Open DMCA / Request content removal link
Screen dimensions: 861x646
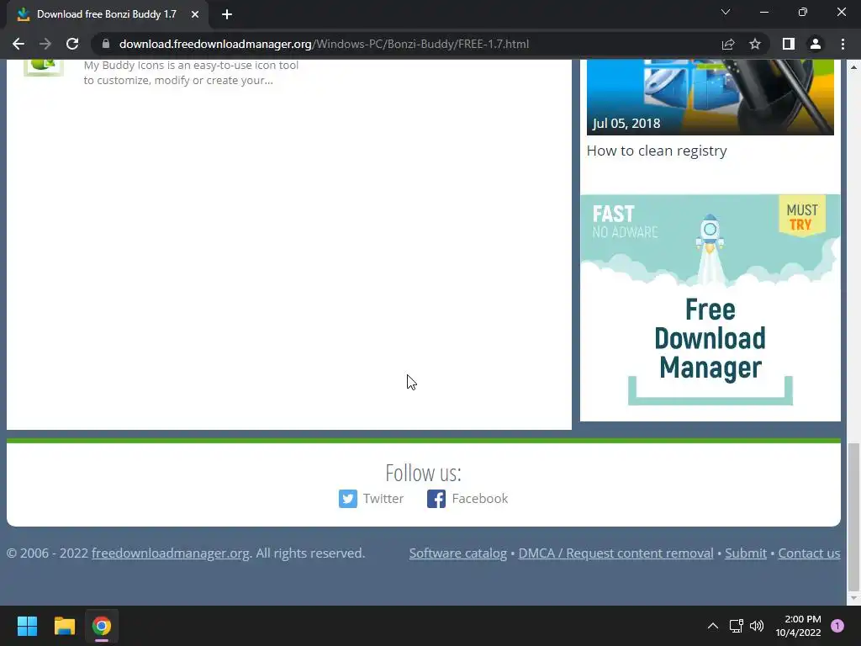click(616, 553)
